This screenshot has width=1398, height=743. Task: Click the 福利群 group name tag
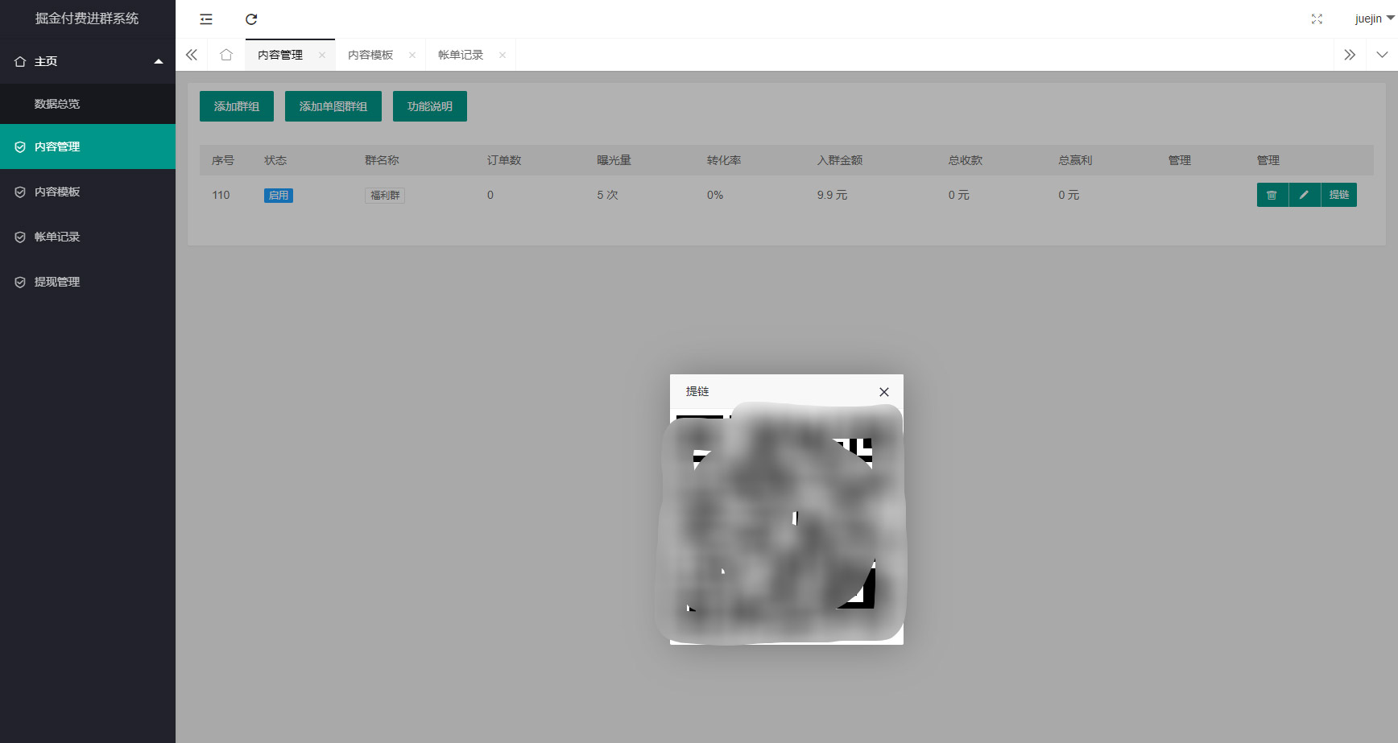pyautogui.click(x=385, y=196)
